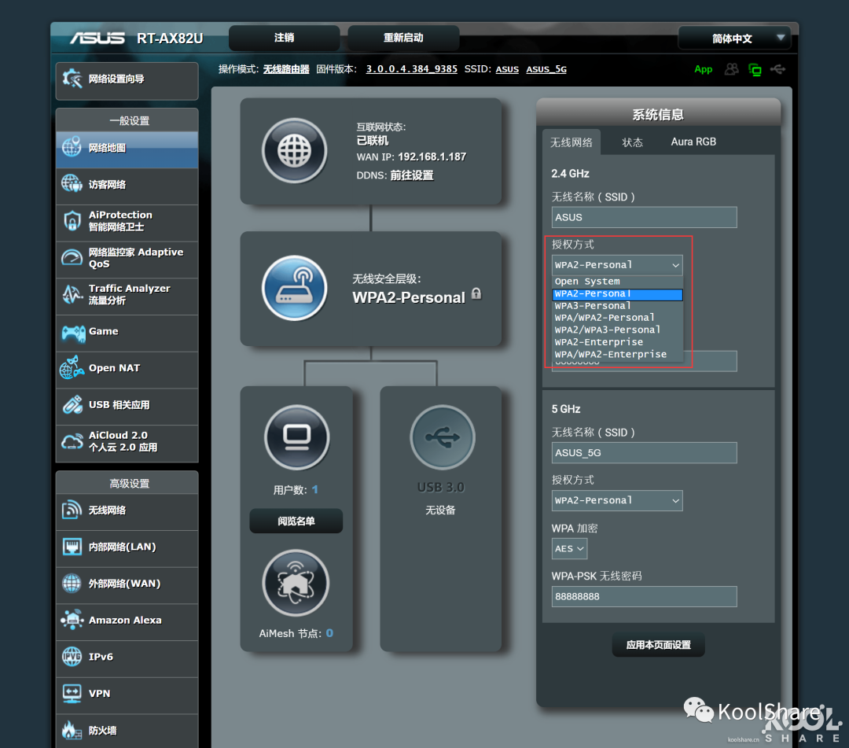
Task: Click the Wireless settings icon in advanced settings
Action: (72, 510)
